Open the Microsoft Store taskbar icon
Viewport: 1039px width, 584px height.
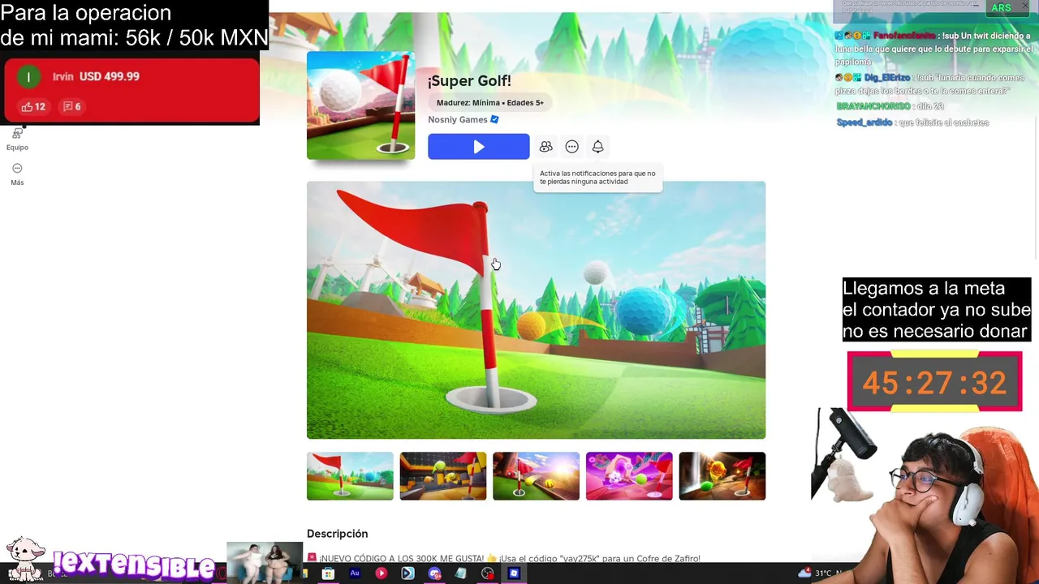click(x=328, y=573)
